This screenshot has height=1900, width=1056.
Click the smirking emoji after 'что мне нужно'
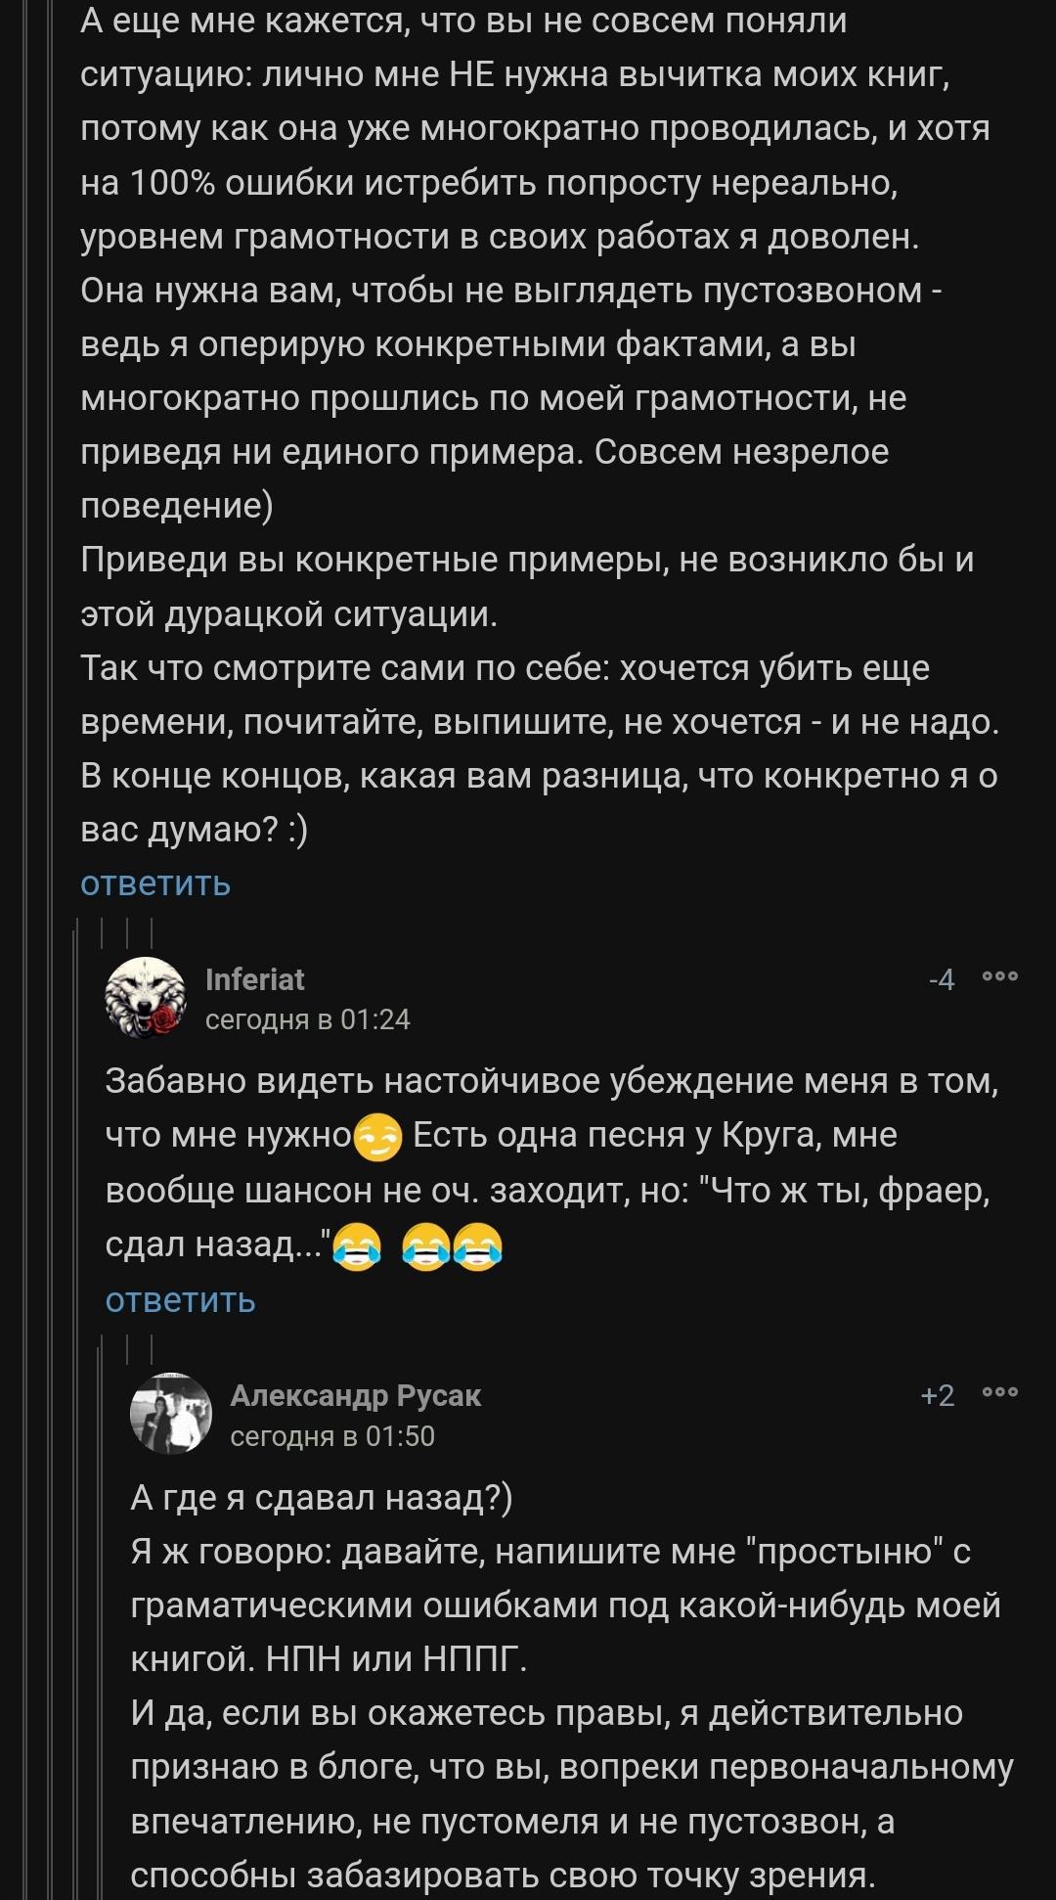coord(377,1137)
